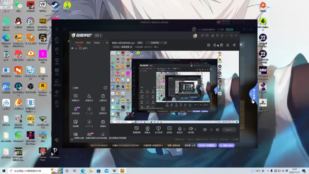Open the layout grid icon beside the bell
The image size is (309, 174).
pos(221,45)
